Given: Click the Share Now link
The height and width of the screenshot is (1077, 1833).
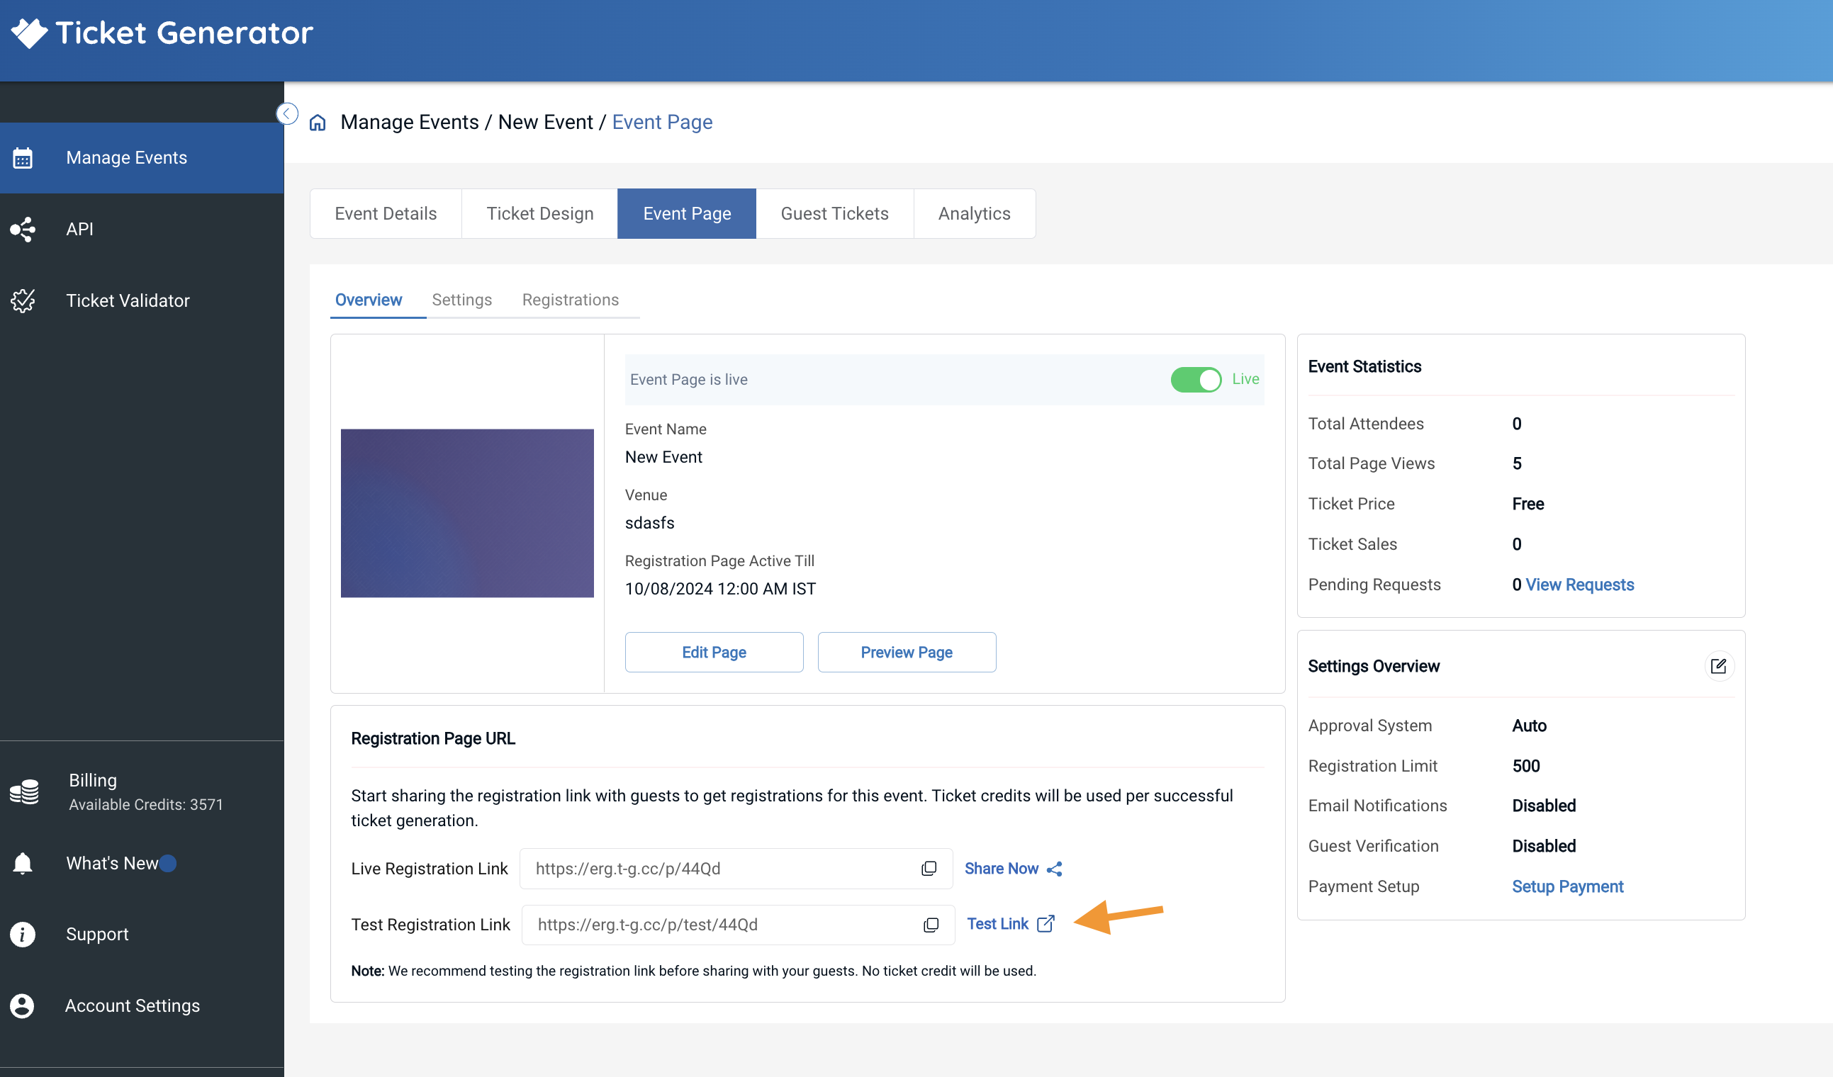Looking at the screenshot, I should coord(1002,869).
